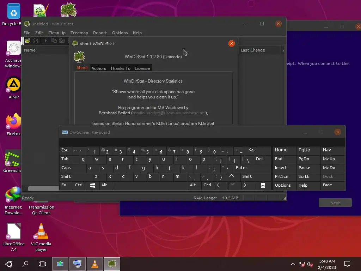Select the Activate Windows desktop shortcut

pos(13,54)
